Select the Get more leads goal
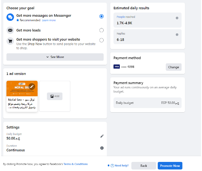This screenshot has height=171, width=202. coord(101,30)
